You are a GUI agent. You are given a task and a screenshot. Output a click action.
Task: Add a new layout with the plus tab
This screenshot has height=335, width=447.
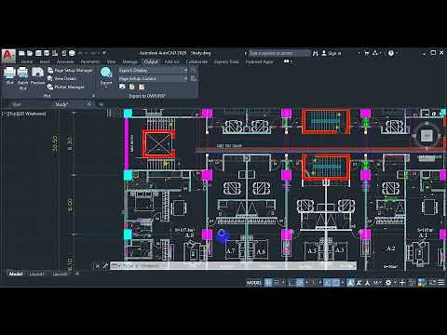click(77, 274)
